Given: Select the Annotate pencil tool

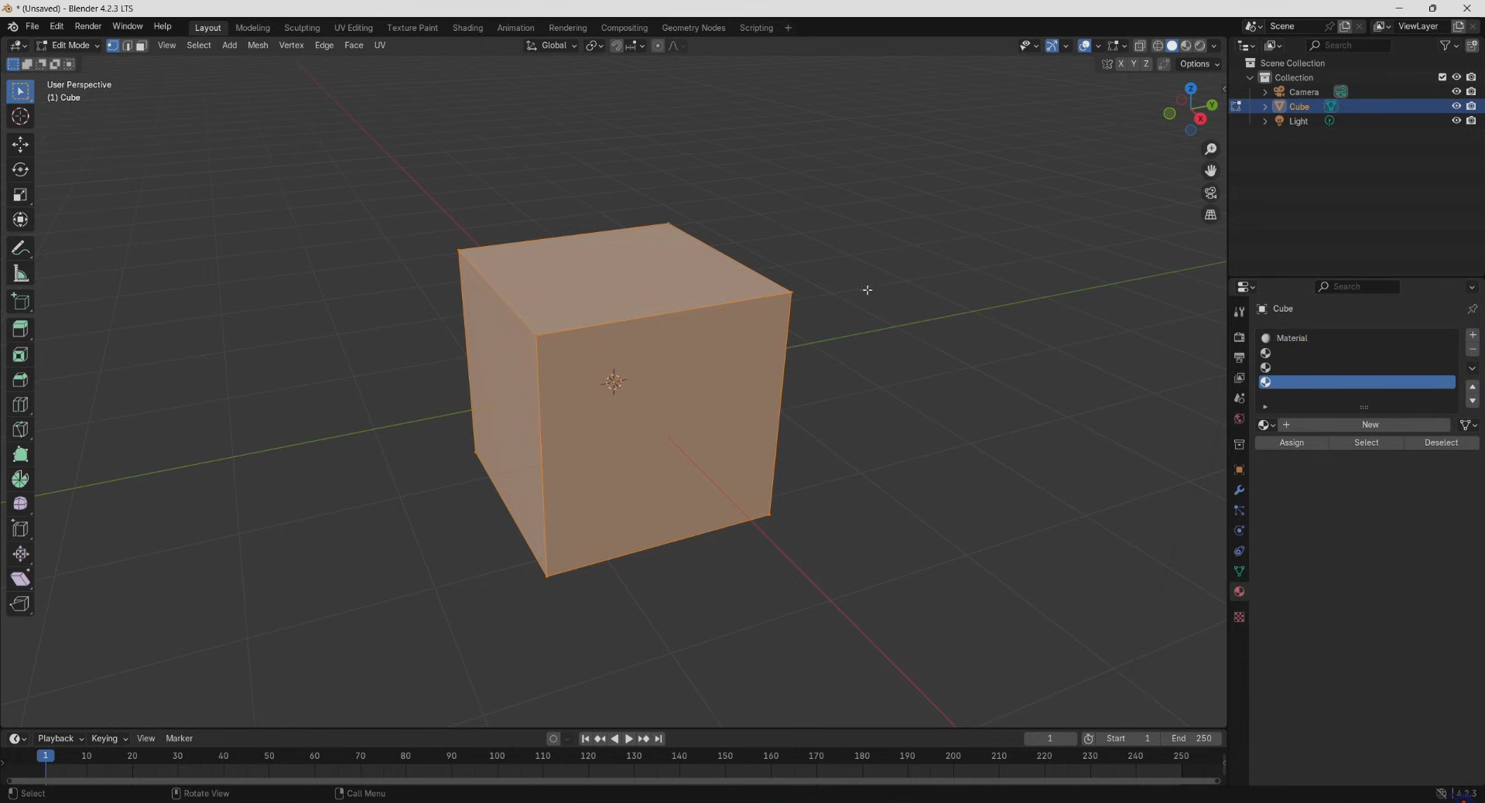Looking at the screenshot, I should 20,248.
